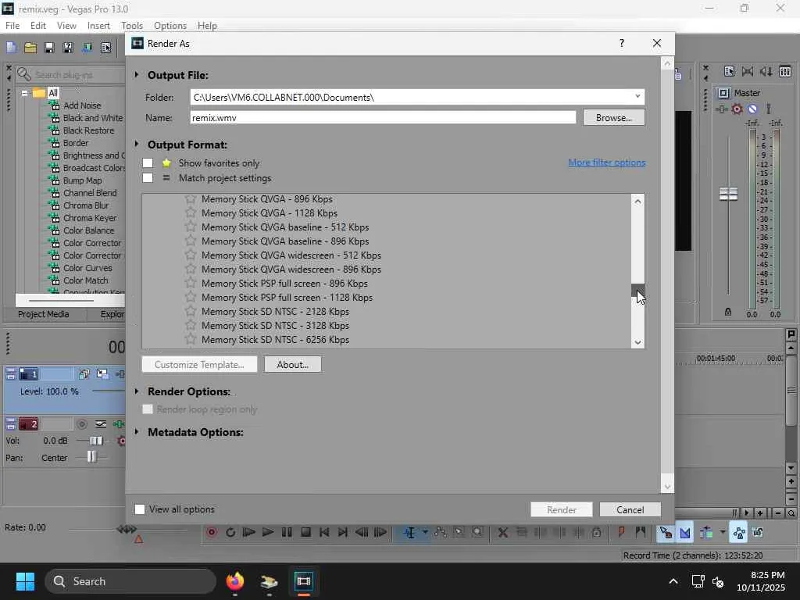Image resolution: width=800 pixels, height=600 pixels.
Task: Click the Save disk icon in main toolbar
Action: coord(49,48)
